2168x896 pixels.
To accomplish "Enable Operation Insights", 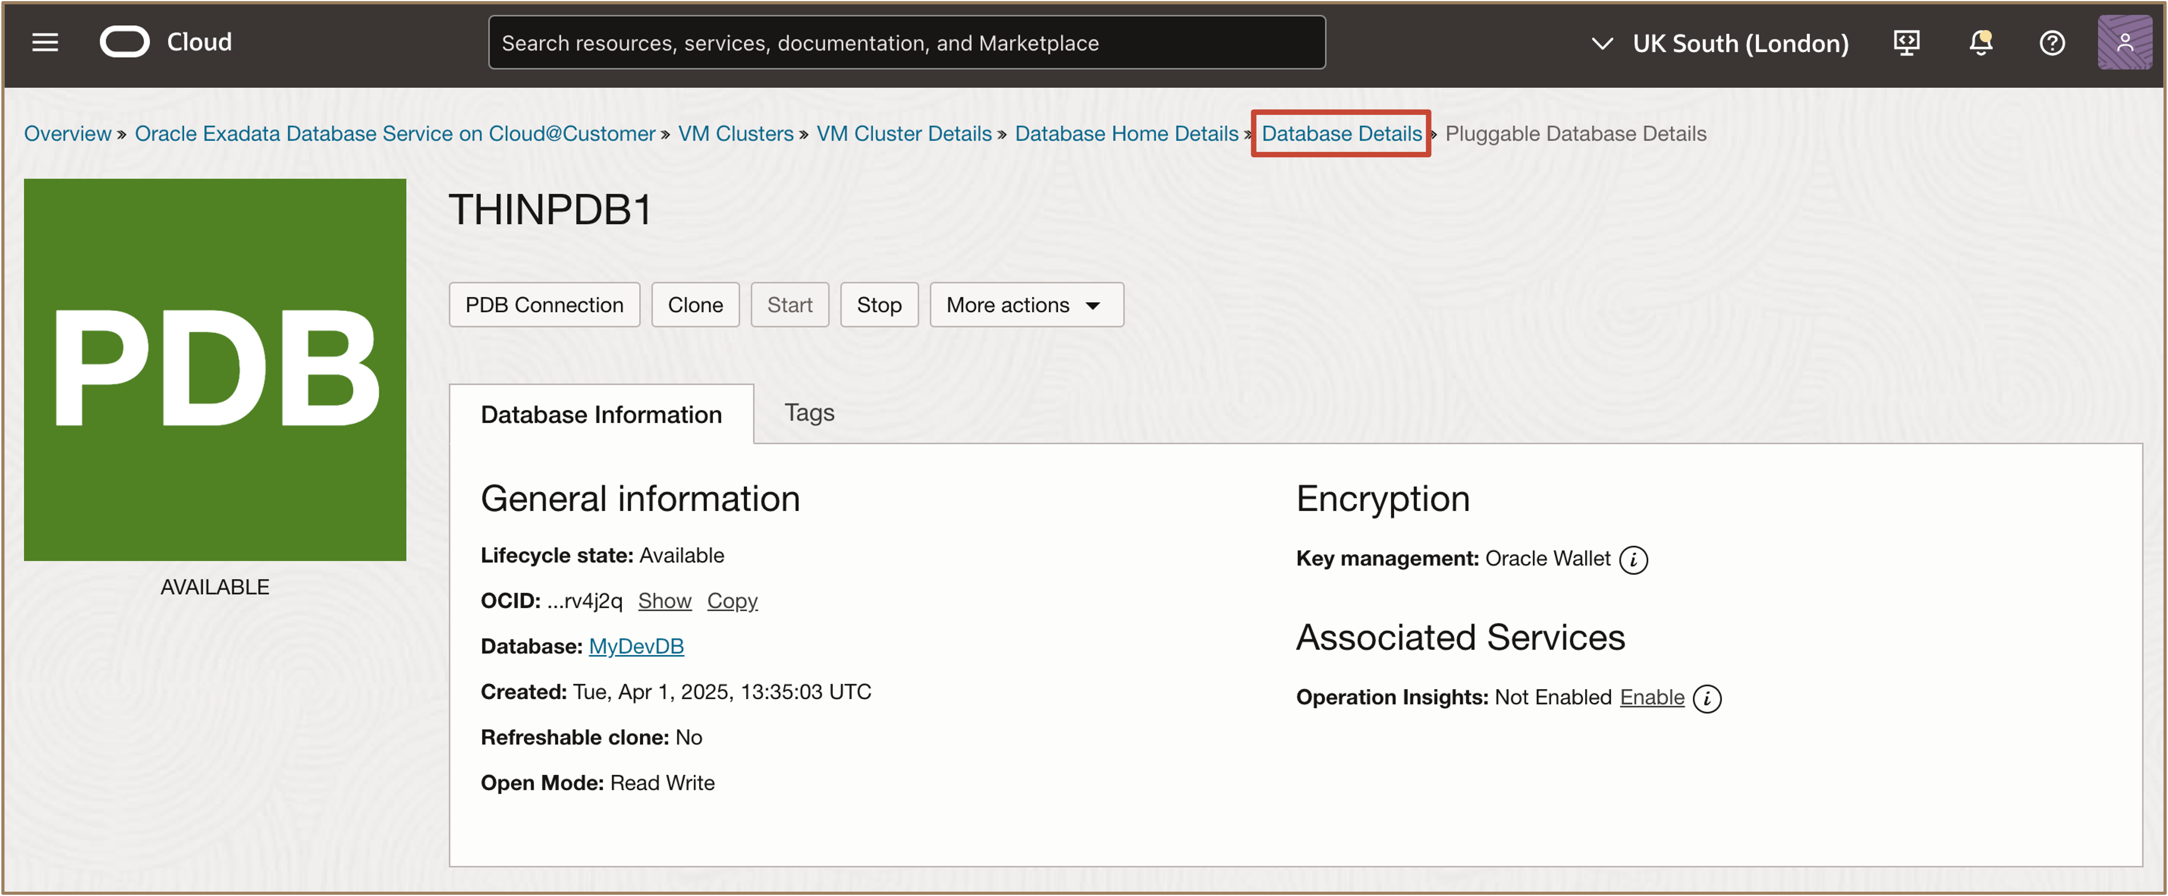I will pyautogui.click(x=1651, y=697).
